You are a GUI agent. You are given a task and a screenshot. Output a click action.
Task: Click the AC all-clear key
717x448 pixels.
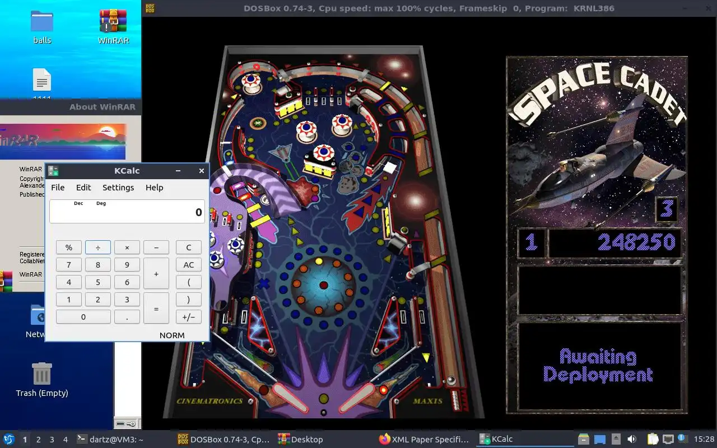189,264
